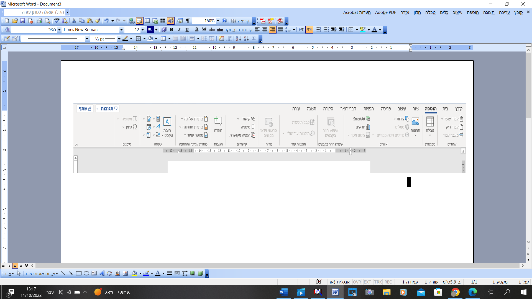Open the טבלה (Table) menu

tap(430, 12)
